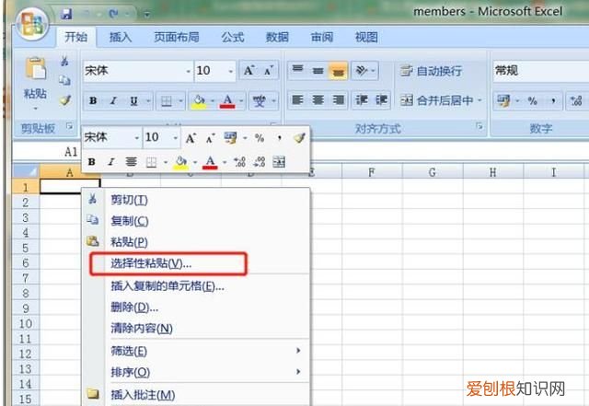This screenshot has height=406, width=589.
Task: Switch to the 页面布局 ribbon tab
Action: [x=177, y=37]
